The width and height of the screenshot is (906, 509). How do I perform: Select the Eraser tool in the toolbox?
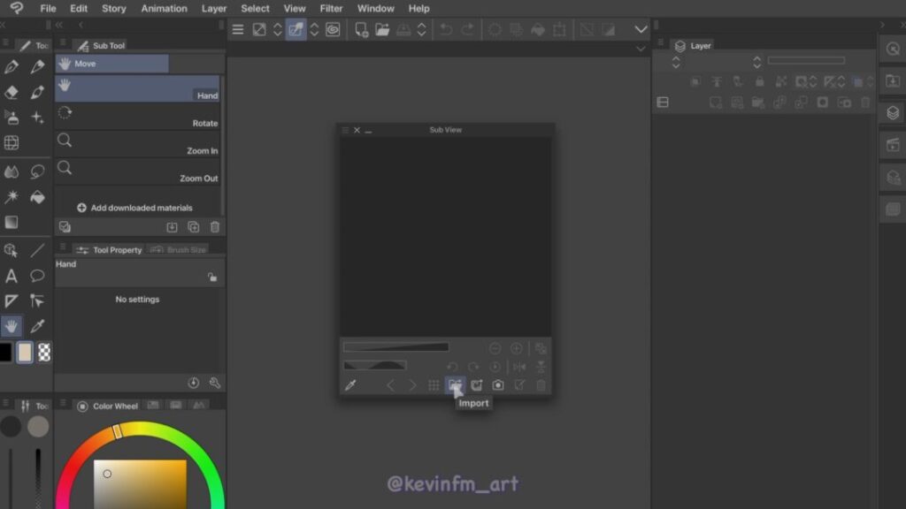12,92
